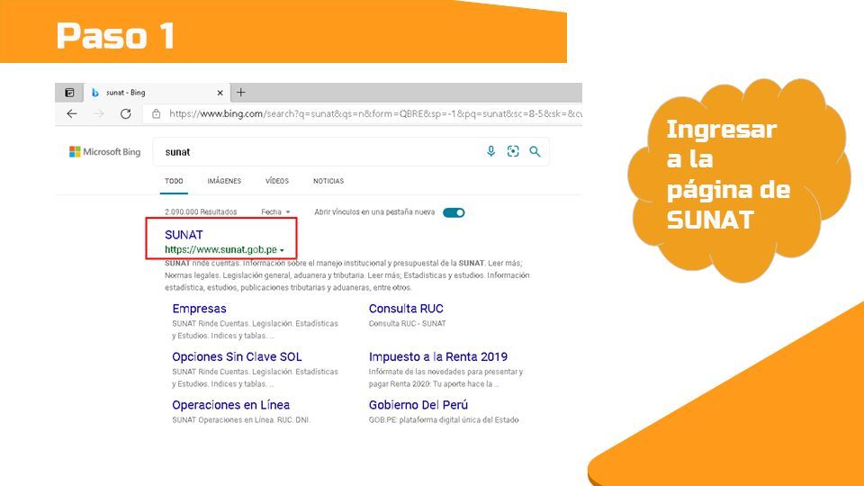Viewport: 864px width, 486px height.
Task: Select the 'sunat - Bing' browser tab
Action: coord(157,93)
